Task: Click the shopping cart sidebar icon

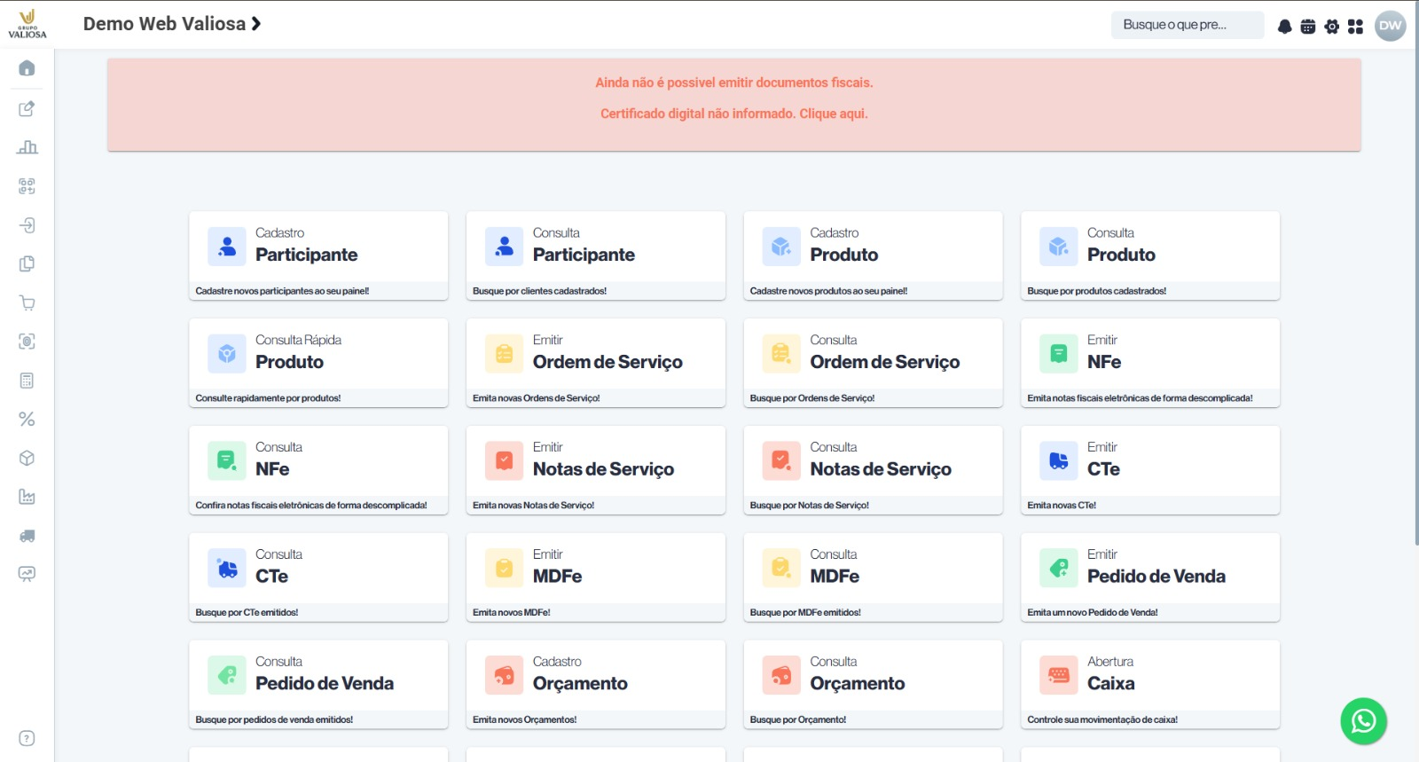Action: pos(27,302)
